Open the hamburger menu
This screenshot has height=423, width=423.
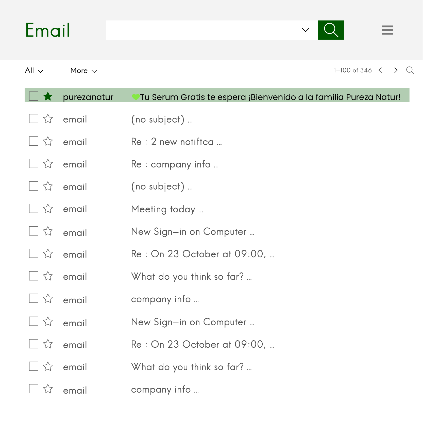387,30
